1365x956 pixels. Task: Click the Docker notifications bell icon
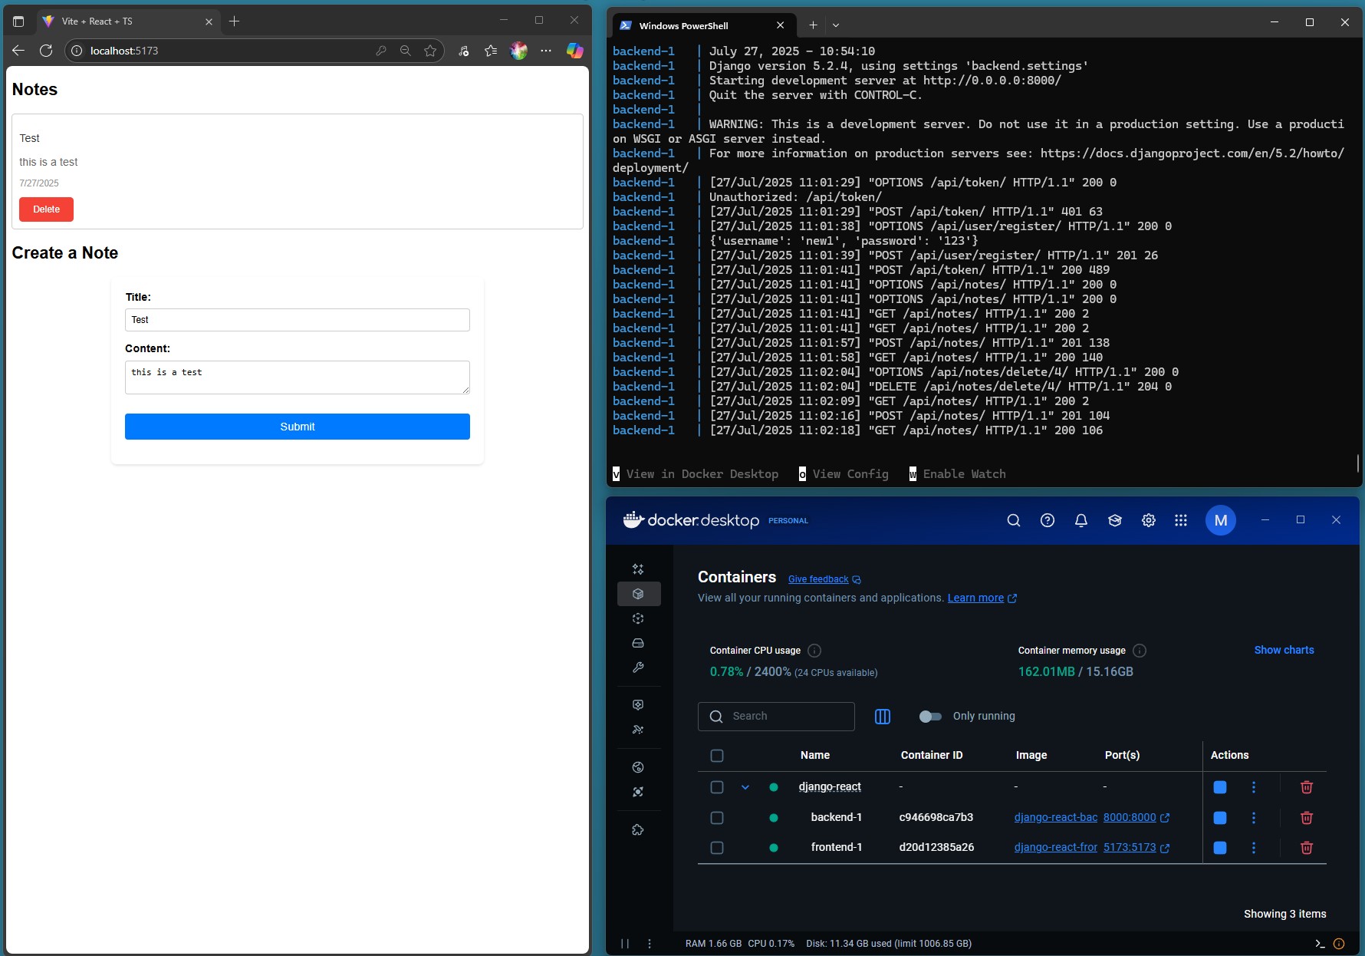tap(1080, 520)
